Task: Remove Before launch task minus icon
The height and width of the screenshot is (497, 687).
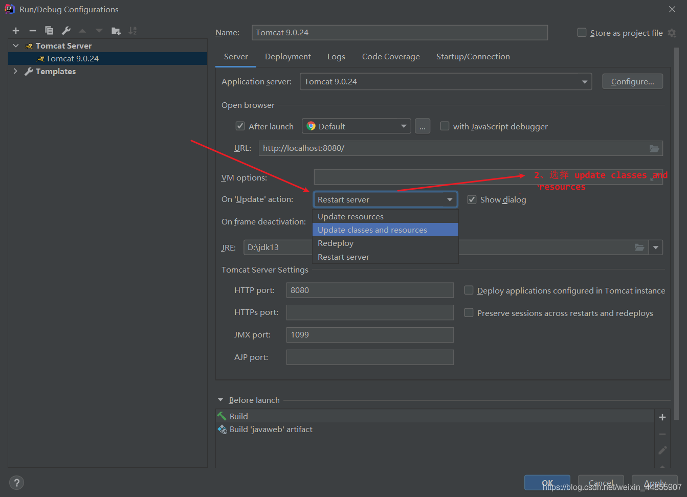Action: pos(662,434)
